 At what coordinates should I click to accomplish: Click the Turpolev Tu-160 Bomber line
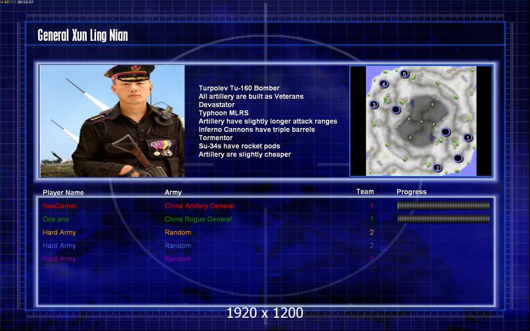[x=239, y=88]
